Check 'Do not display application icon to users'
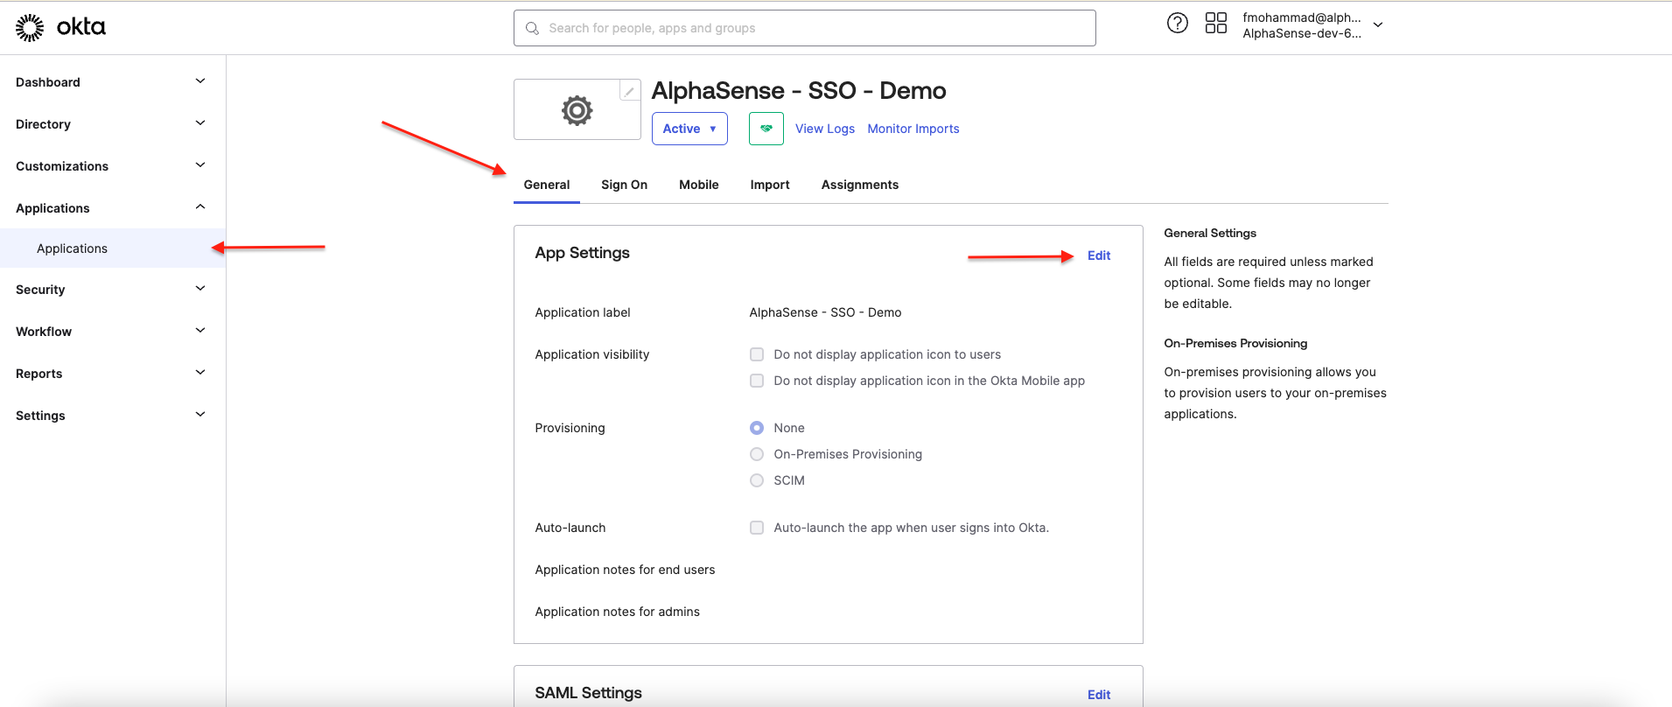This screenshot has width=1672, height=707. [757, 354]
